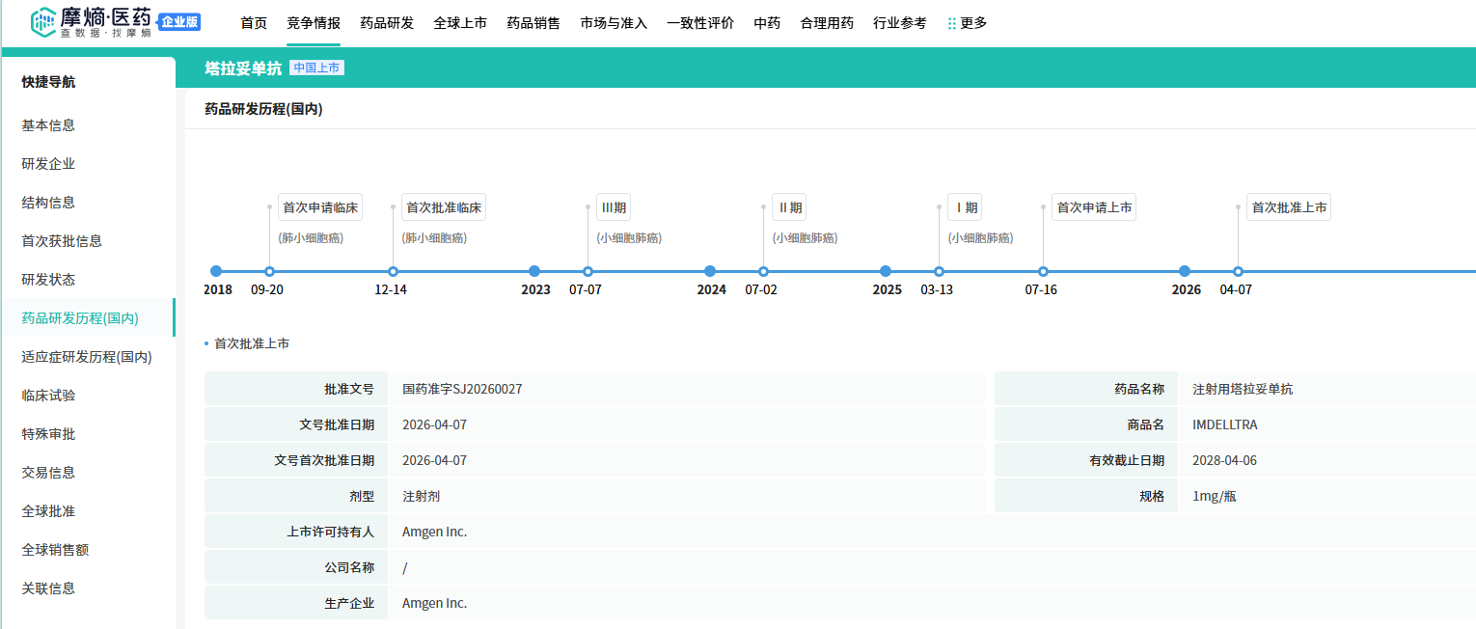Click the III期 timeline label
The width and height of the screenshot is (1476, 629).
point(614,207)
